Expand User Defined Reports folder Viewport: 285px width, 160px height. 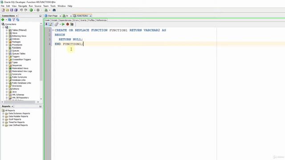coord(3,125)
